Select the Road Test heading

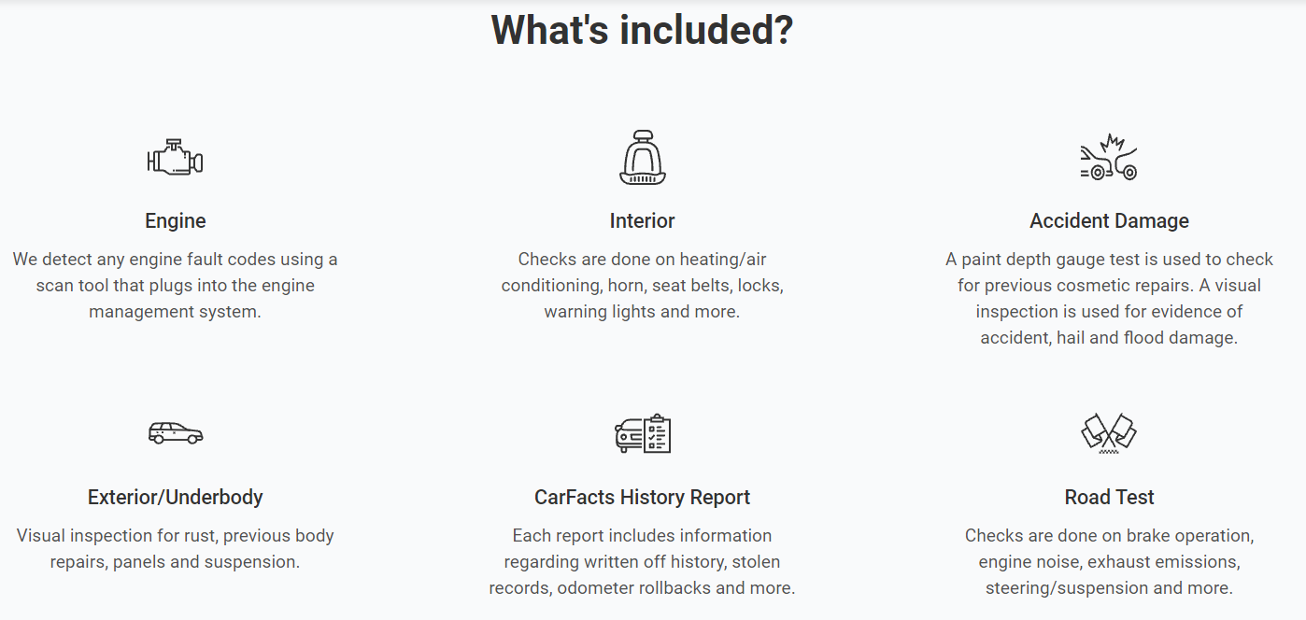1109,498
